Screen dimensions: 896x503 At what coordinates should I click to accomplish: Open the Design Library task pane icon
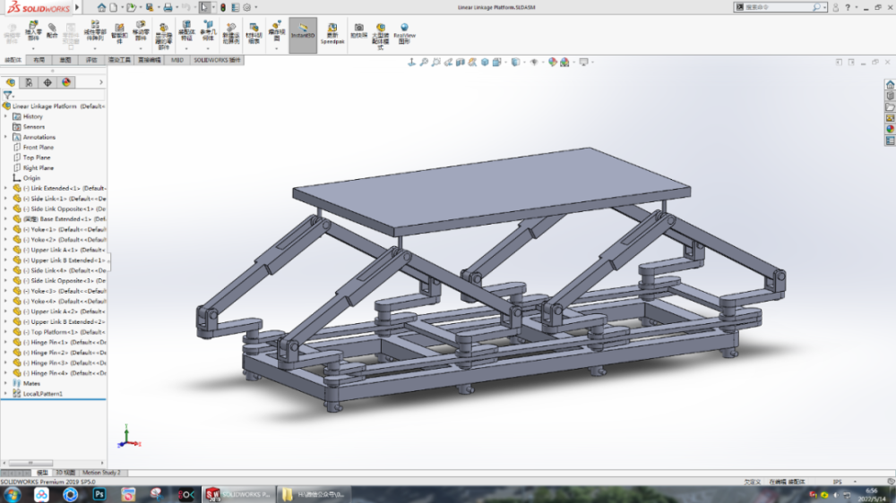(890, 96)
